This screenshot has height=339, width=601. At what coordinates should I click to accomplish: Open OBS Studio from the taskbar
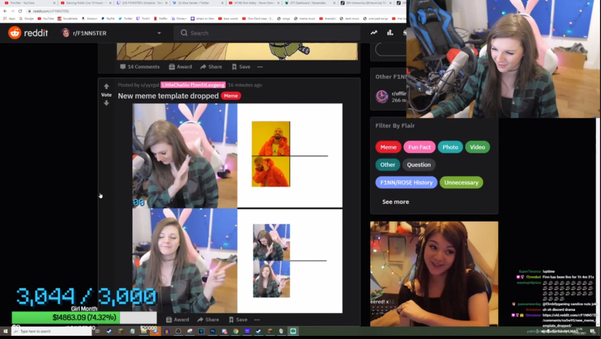pyautogui.click(x=178, y=331)
